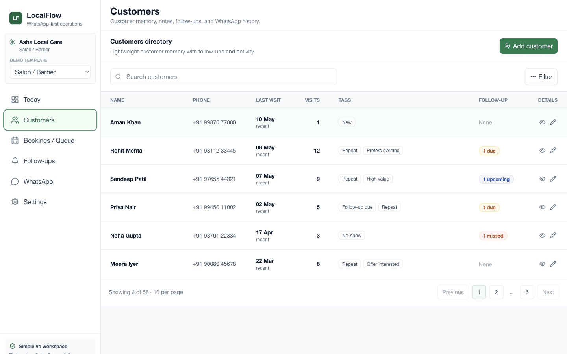Edit Rohit Mehta's record
This screenshot has height=354, width=567.
pyautogui.click(x=553, y=151)
